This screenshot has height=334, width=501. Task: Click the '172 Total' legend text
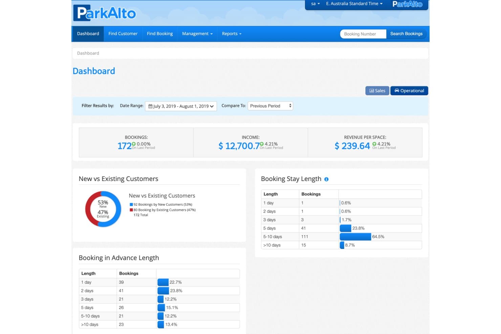[x=141, y=215]
